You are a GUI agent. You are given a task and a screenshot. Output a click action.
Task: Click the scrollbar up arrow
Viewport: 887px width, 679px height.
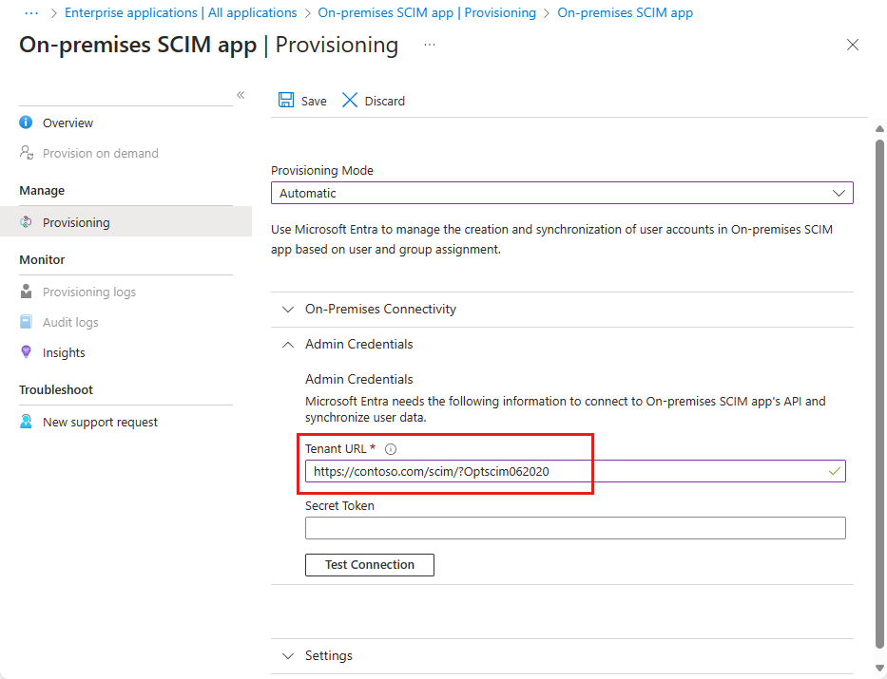879,129
